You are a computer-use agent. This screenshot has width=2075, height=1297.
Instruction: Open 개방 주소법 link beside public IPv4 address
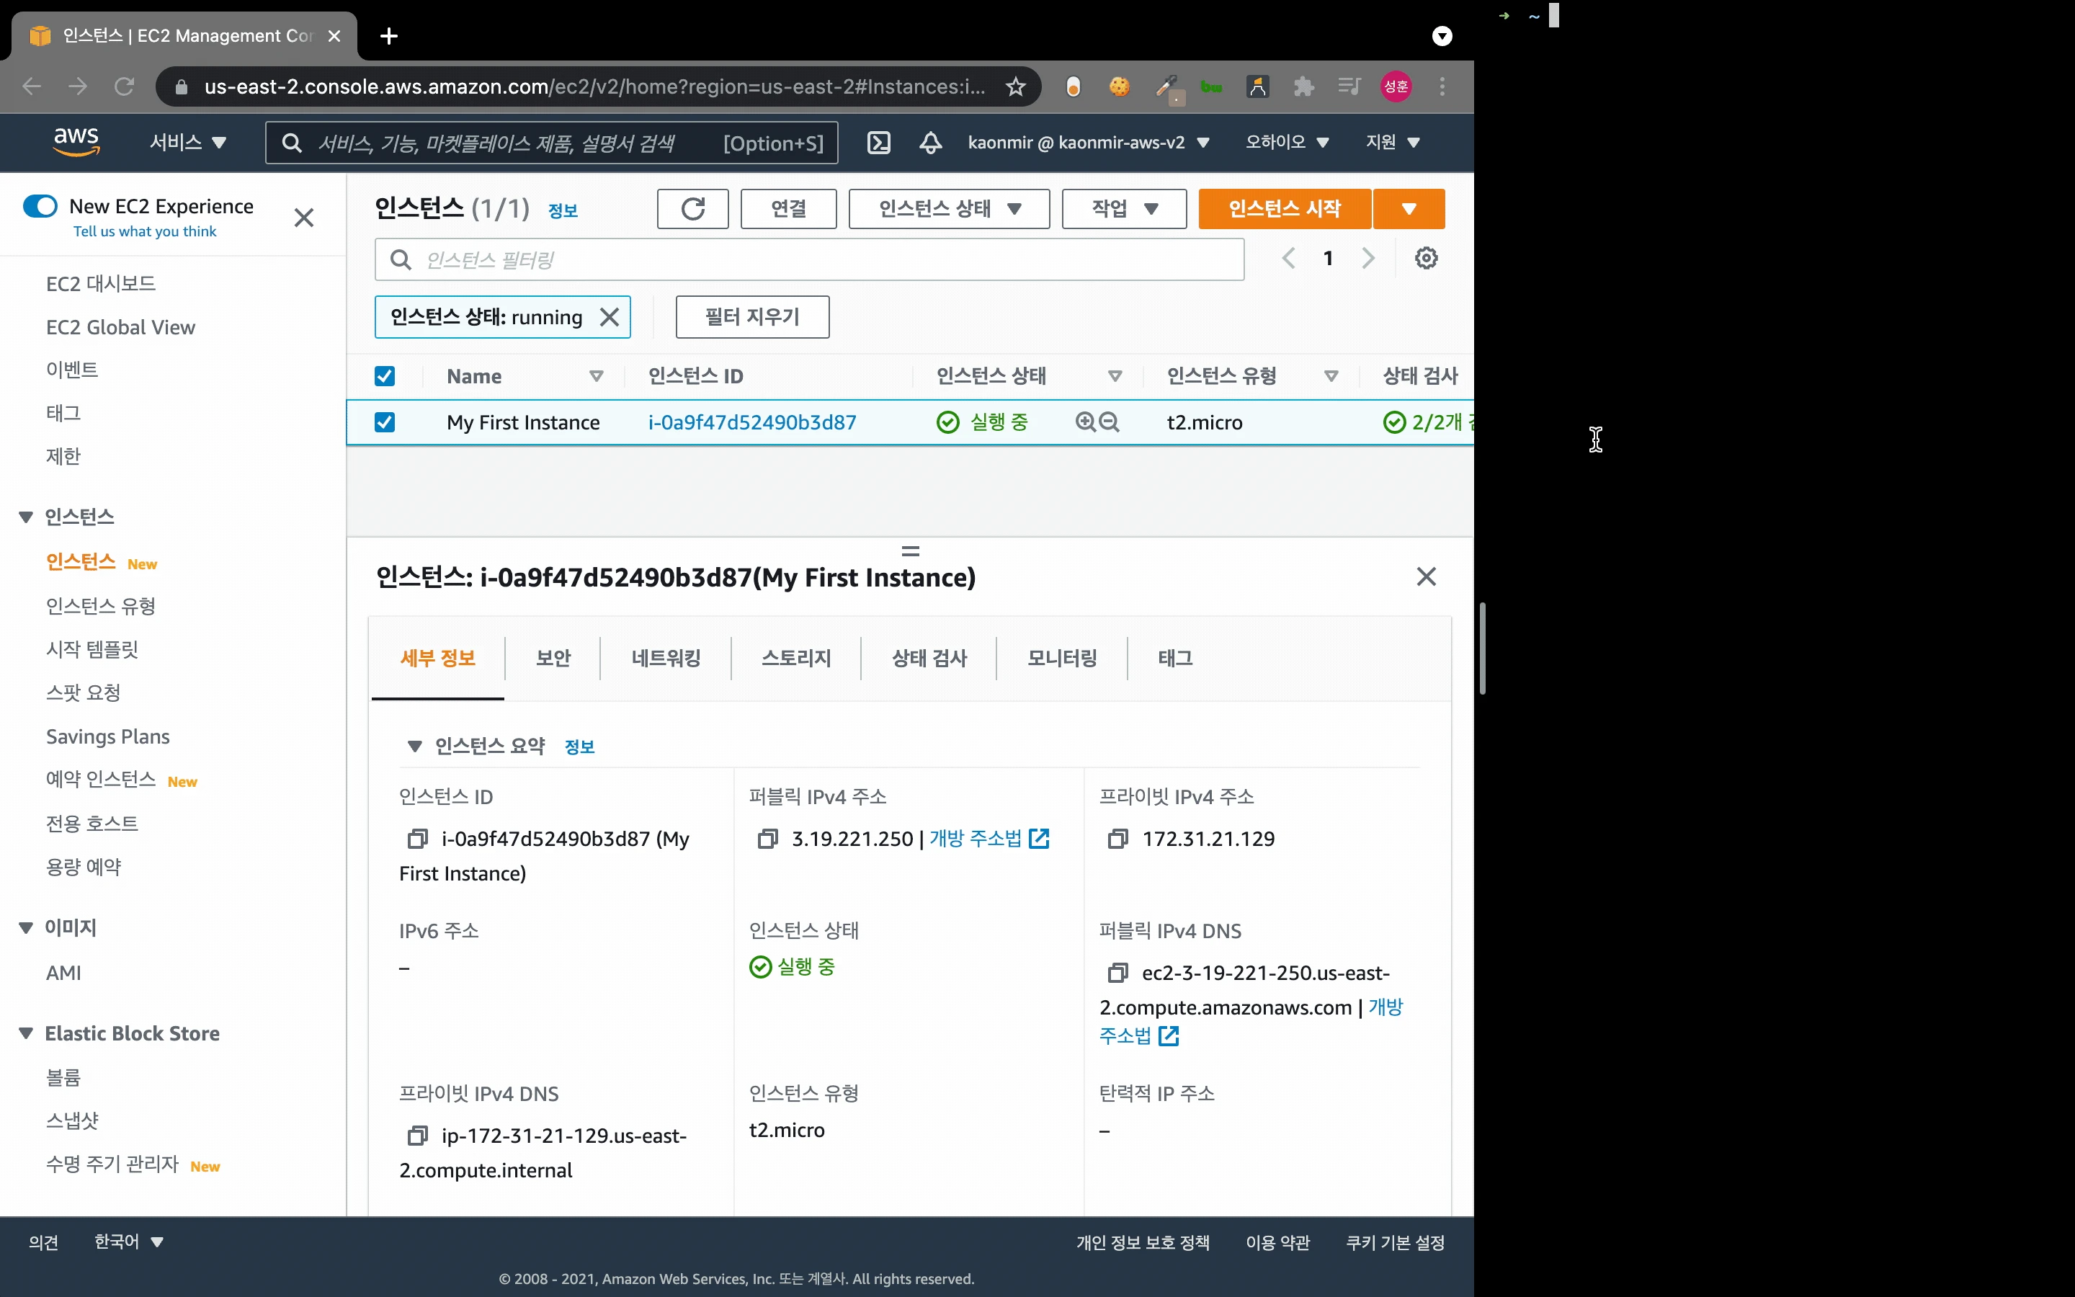point(989,838)
